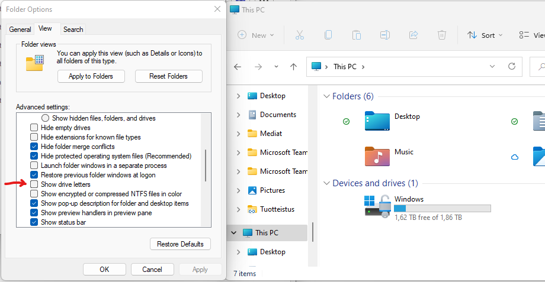Confirm with the OK button
The height and width of the screenshot is (282, 545).
[x=104, y=270]
